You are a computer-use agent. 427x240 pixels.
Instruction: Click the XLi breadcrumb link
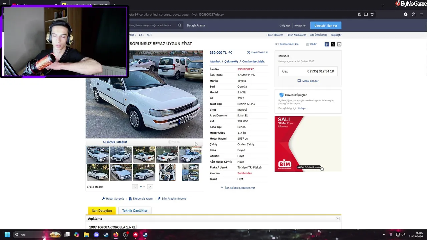(148, 35)
